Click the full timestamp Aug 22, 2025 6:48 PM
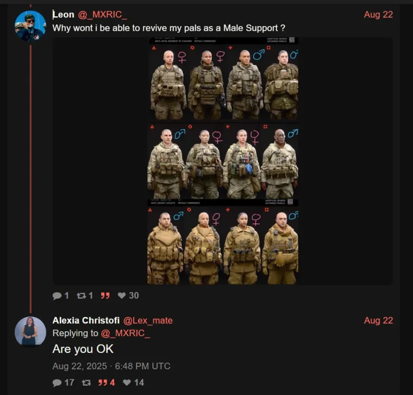This screenshot has height=395, width=413. click(111, 366)
